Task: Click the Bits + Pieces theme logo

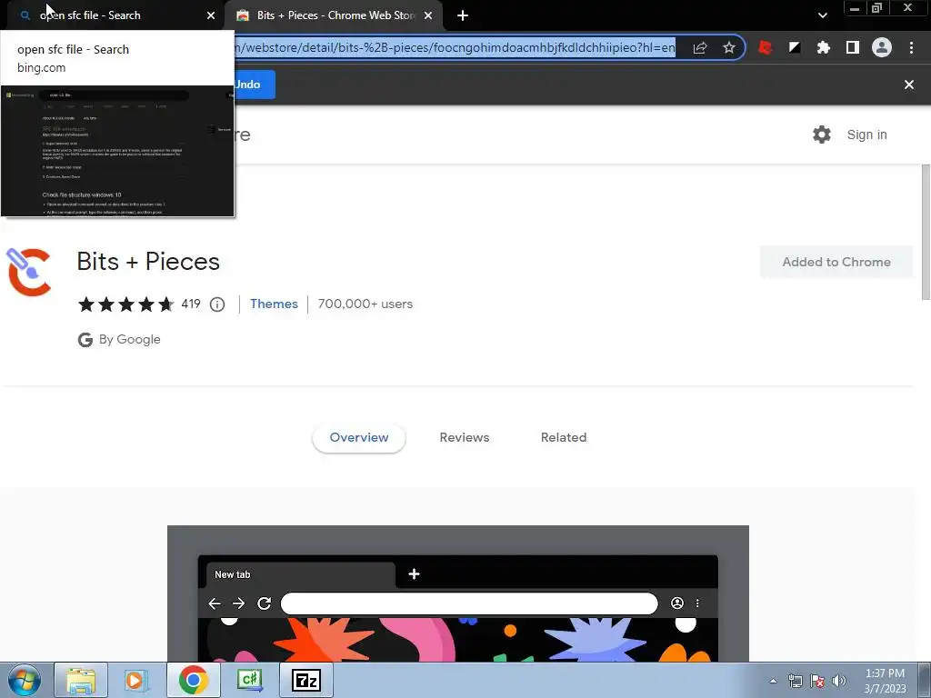Action: pos(28,272)
